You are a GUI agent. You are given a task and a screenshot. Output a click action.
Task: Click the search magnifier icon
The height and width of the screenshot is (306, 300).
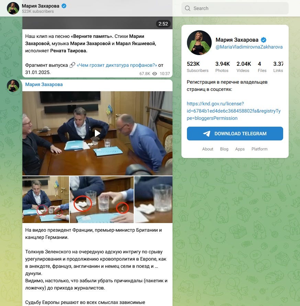tap(187, 8)
